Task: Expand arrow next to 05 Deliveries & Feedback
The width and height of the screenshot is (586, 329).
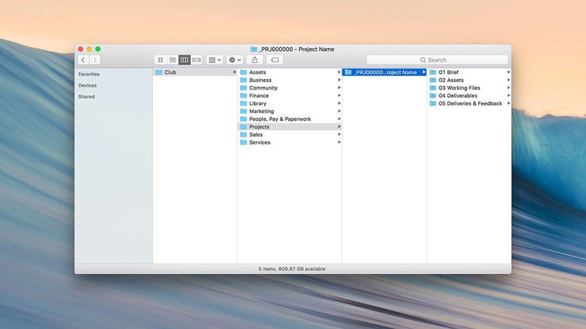Action: point(509,103)
